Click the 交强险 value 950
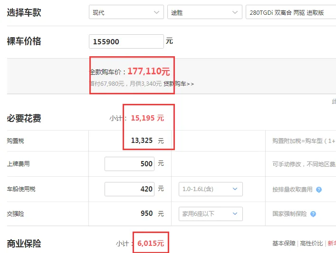This screenshot has height=253, width=336. (146, 213)
